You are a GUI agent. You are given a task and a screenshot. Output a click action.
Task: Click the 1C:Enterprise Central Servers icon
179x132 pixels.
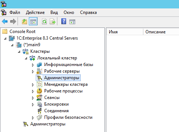(12, 38)
